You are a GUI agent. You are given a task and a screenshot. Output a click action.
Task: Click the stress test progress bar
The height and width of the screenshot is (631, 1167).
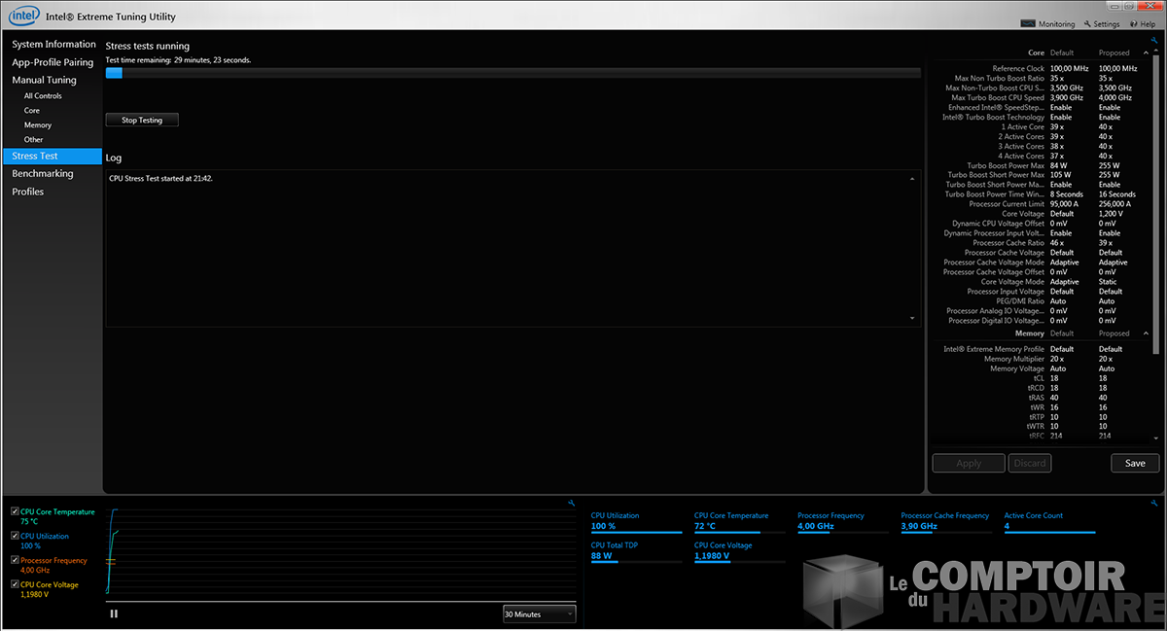[513, 73]
